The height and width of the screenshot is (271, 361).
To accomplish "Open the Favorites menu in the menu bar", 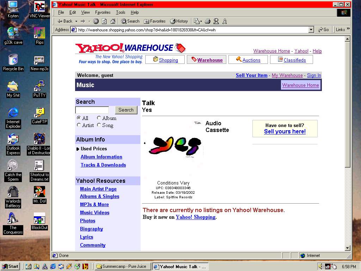I will coord(103,12).
